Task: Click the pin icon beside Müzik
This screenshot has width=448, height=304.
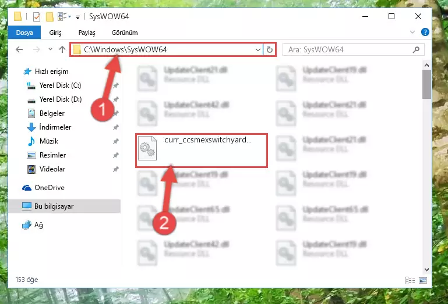Action: click(115, 141)
